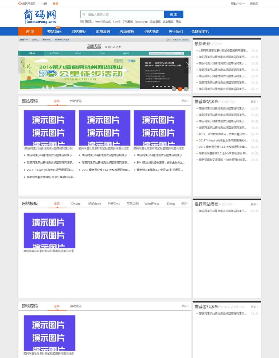
Task: Switch to the WordPress tab
Action: [152, 204]
